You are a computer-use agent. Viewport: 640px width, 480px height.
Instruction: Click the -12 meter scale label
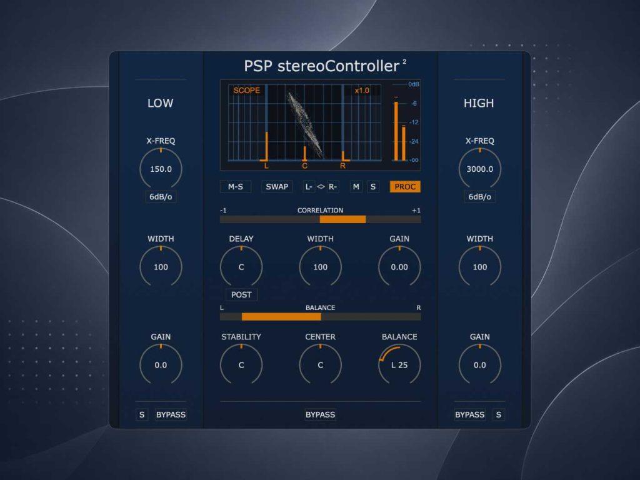pos(414,122)
